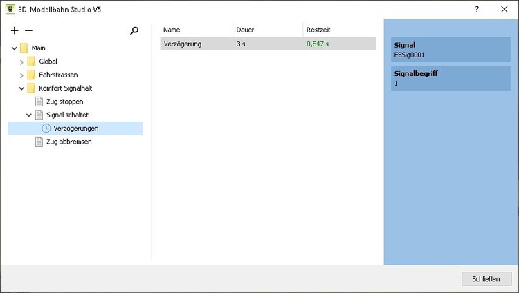The height and width of the screenshot is (293, 519).
Task: Select the Fahrstrassen folder label
Action: 58,75
